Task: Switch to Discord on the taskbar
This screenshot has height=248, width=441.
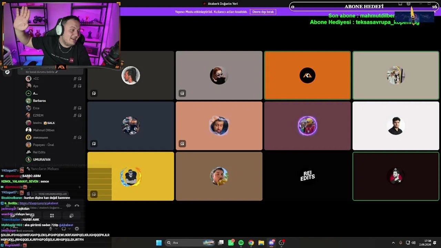Action: coord(271,243)
